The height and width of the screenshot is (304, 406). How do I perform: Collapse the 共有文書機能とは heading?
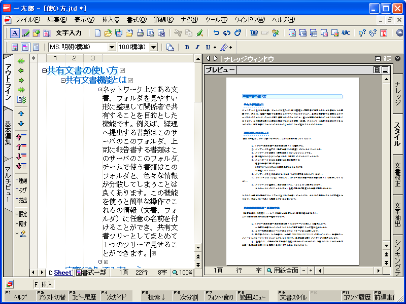pos(63,81)
